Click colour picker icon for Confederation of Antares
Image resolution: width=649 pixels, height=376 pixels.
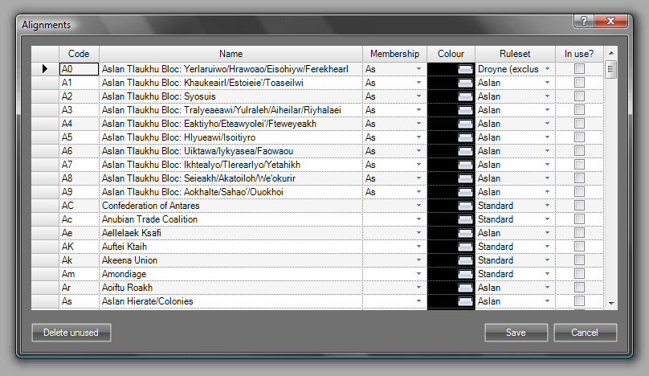tap(465, 206)
